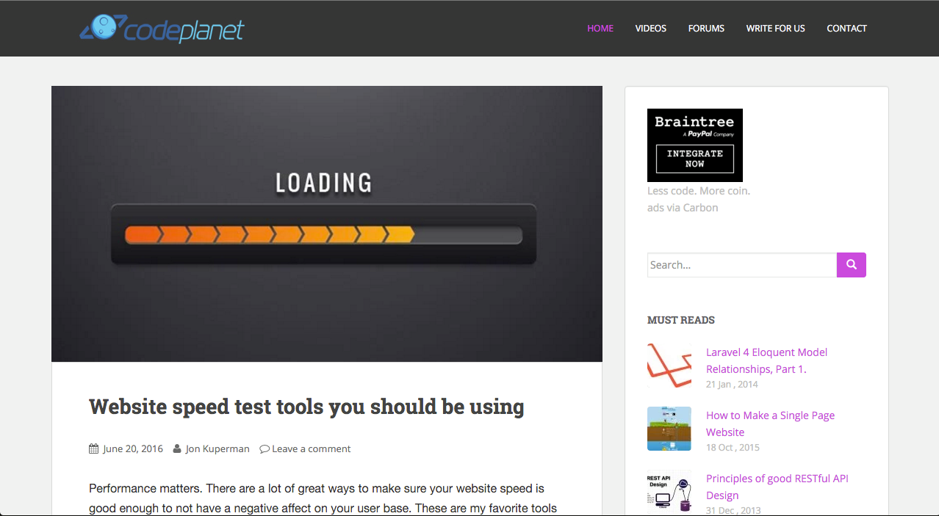Screen dimensions: 939x516
Task: Click the calendar icon beside June 20, 2016
Action: click(x=93, y=448)
